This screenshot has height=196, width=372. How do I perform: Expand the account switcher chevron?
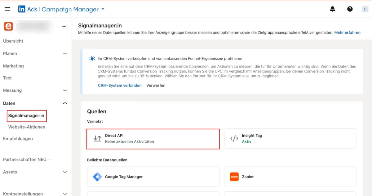pyautogui.click(x=64, y=27)
